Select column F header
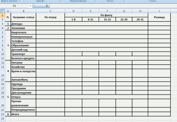The width and height of the screenshot is (177, 122). point(108,11)
